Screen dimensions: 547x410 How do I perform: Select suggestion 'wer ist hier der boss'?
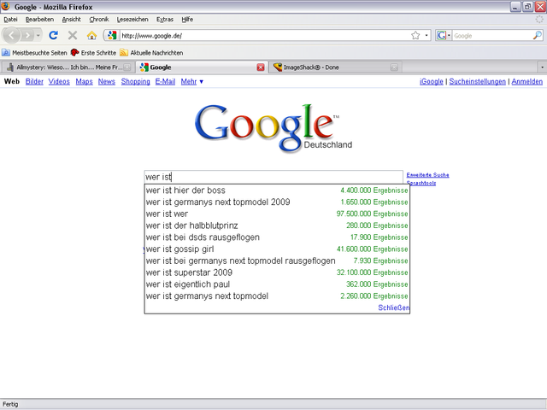pos(277,190)
